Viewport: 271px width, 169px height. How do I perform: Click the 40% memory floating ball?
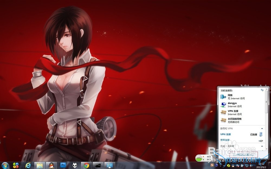click(199, 158)
